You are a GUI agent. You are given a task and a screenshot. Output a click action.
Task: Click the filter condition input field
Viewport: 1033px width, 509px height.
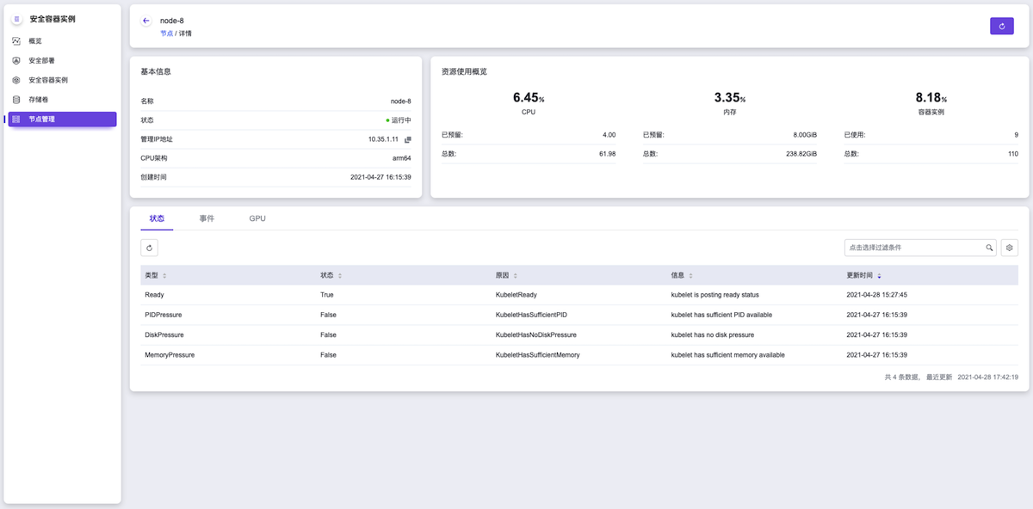[x=914, y=248]
